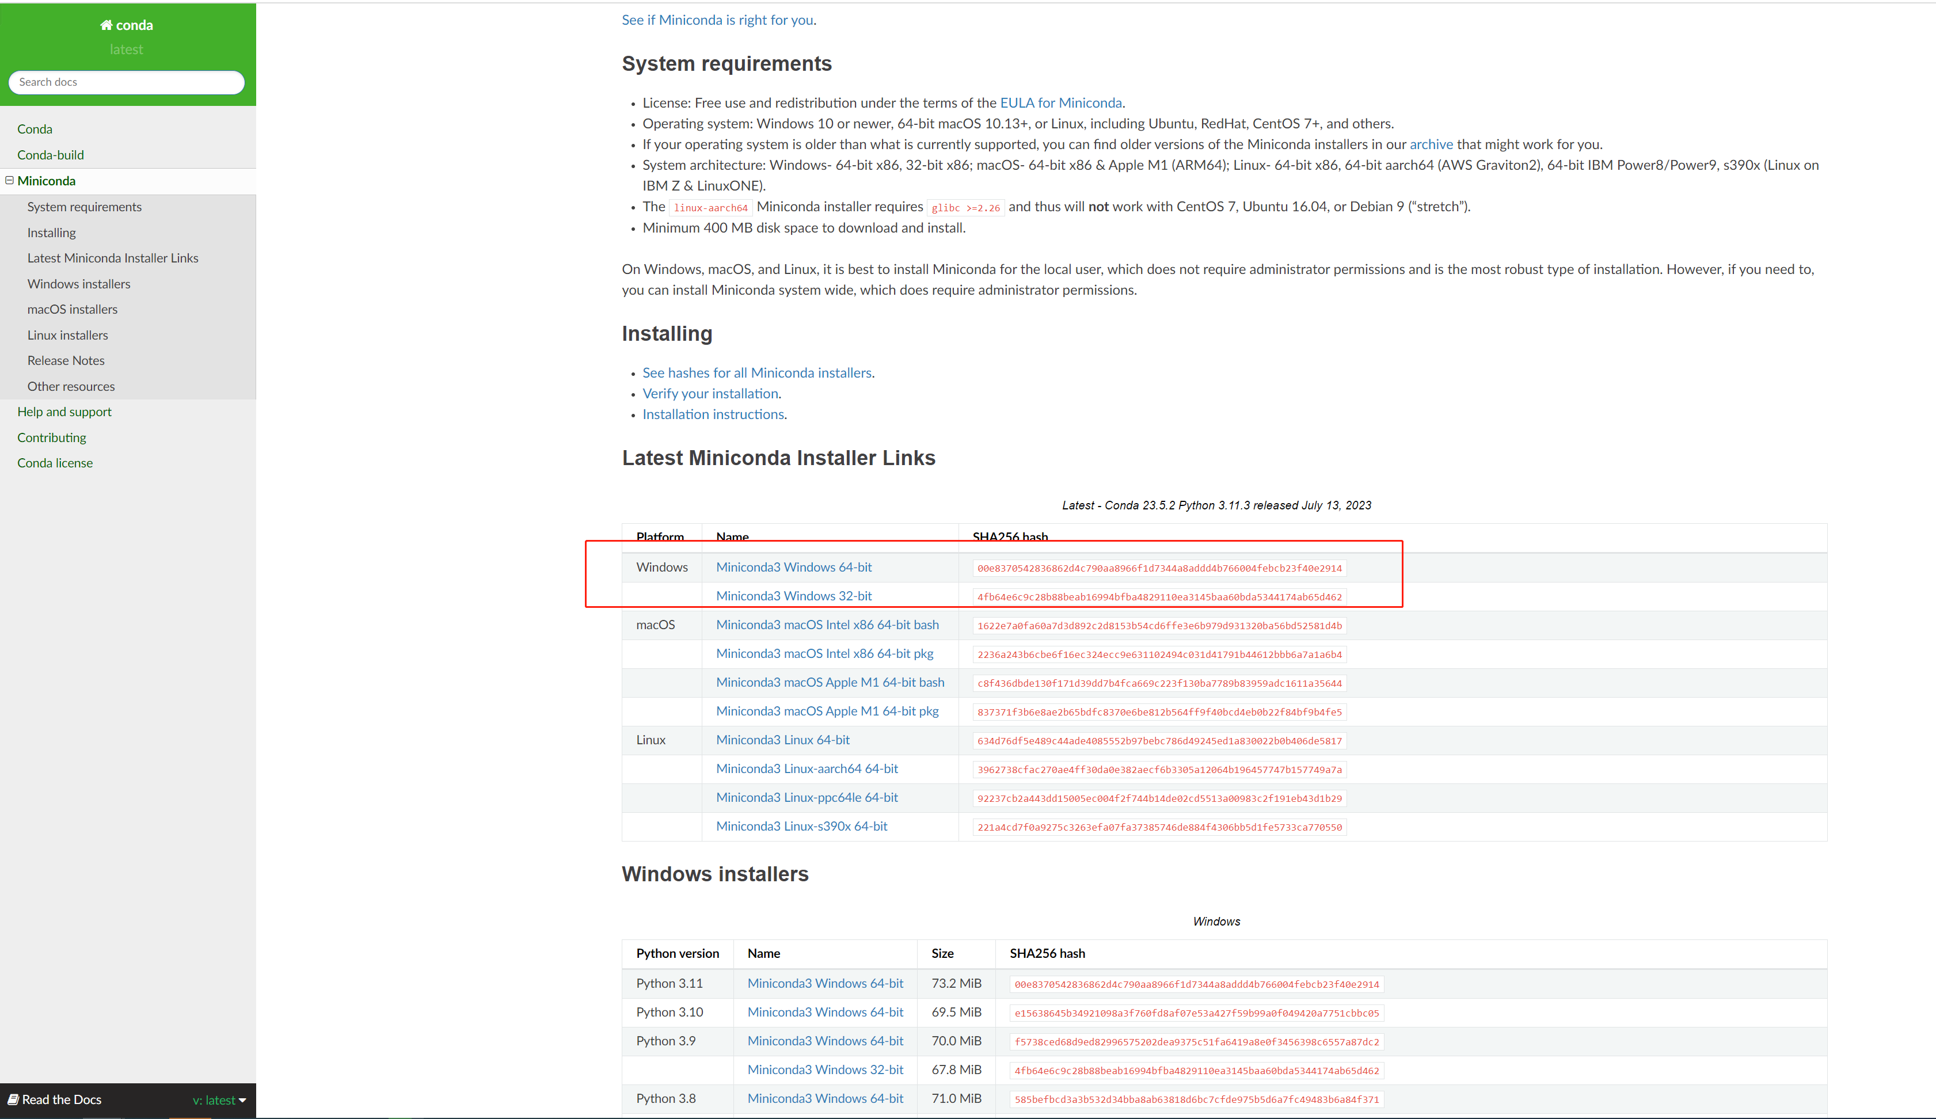1936x1119 pixels.
Task: Open the 'Installation instructions' link
Action: (714, 414)
